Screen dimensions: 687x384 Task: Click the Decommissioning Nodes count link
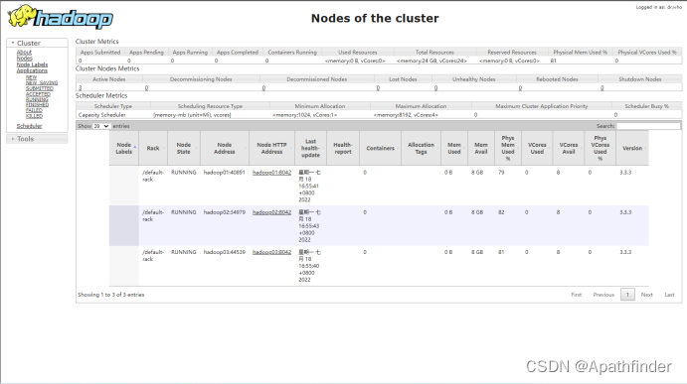tap(146, 88)
